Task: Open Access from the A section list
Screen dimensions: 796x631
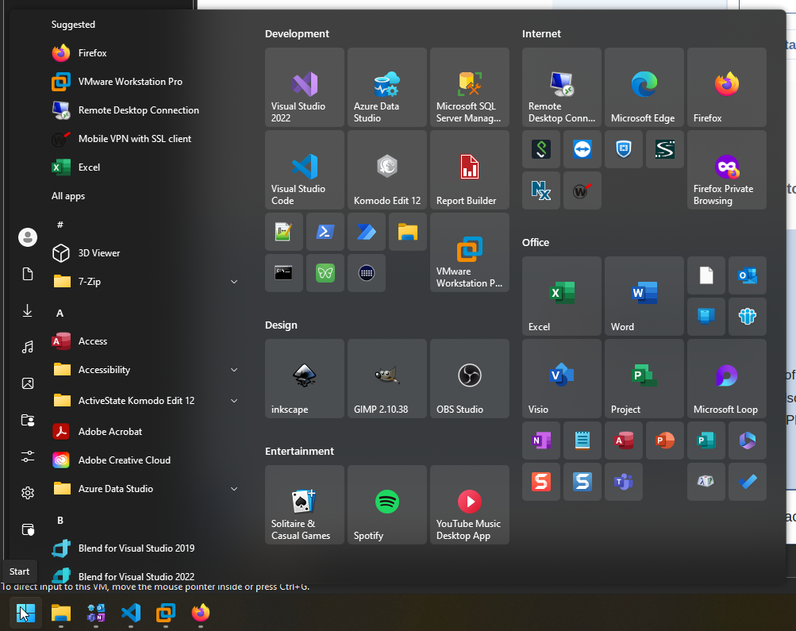Action: (144, 341)
